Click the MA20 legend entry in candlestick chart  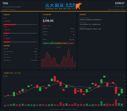[x=6, y=77]
